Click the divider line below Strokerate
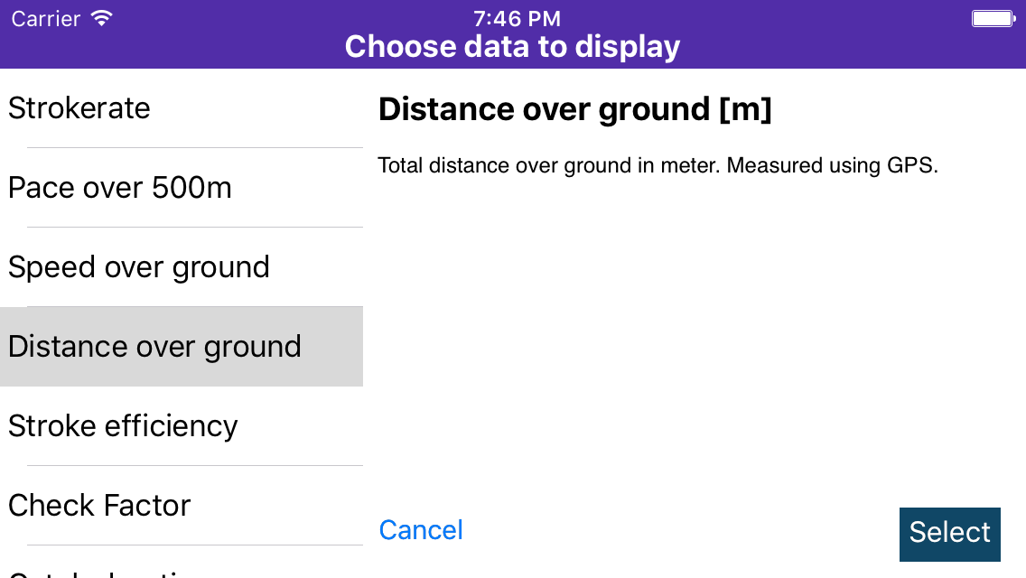This screenshot has width=1026, height=578. point(194,148)
